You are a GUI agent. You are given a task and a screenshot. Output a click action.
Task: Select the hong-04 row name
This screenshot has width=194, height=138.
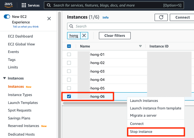pyautogui.click(x=98, y=79)
